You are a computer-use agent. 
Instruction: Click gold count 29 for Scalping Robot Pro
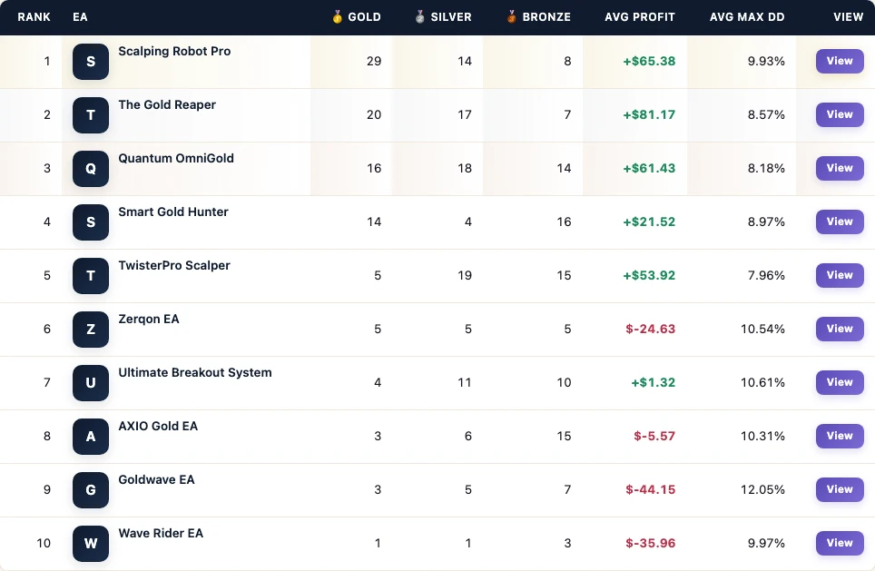tap(374, 61)
